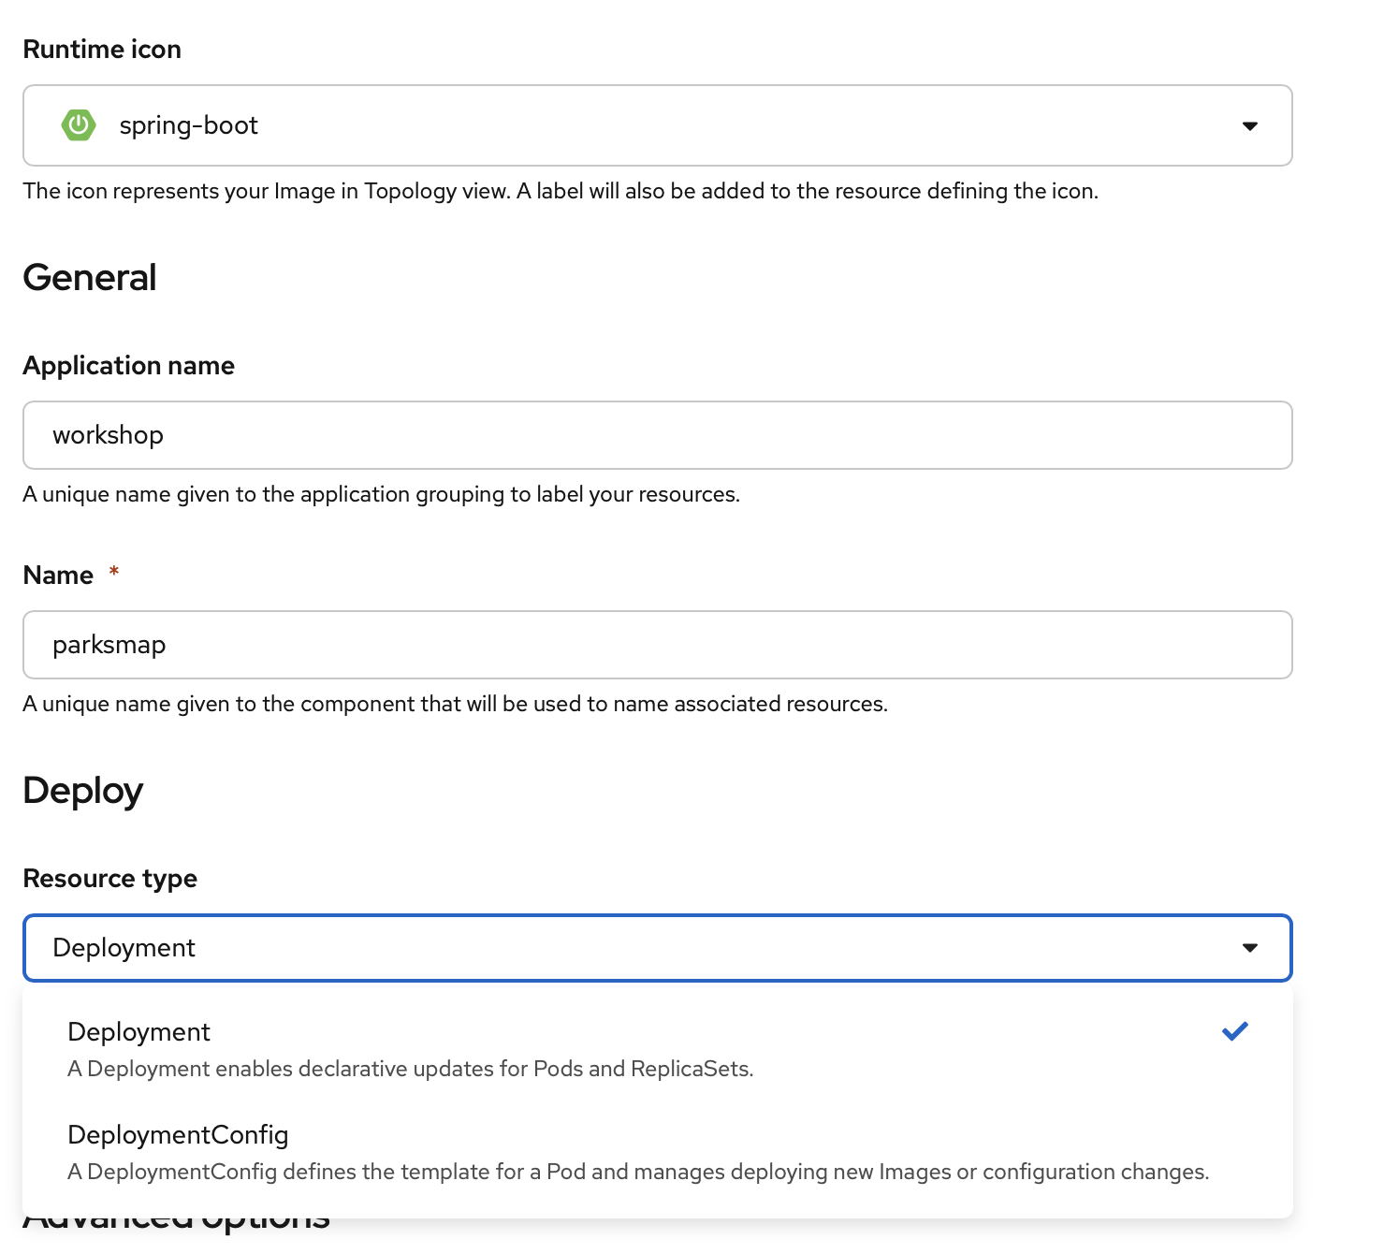
Task: Choose DeploymentConfig from the resource type list
Action: pyautogui.click(x=178, y=1135)
